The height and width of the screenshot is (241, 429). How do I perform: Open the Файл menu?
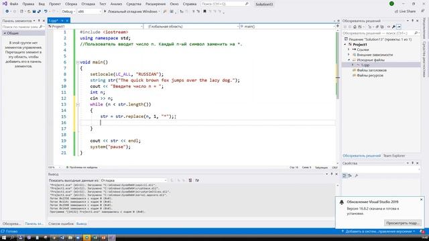pos(13,4)
